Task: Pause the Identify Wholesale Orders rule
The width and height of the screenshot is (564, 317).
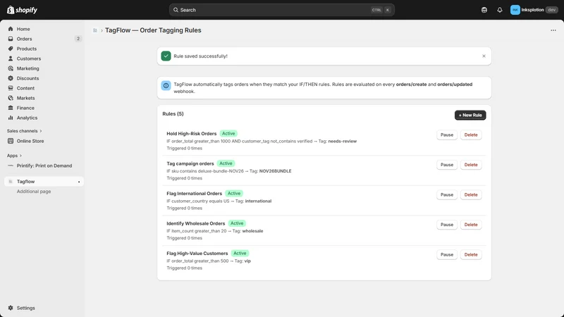Action: coord(447,225)
